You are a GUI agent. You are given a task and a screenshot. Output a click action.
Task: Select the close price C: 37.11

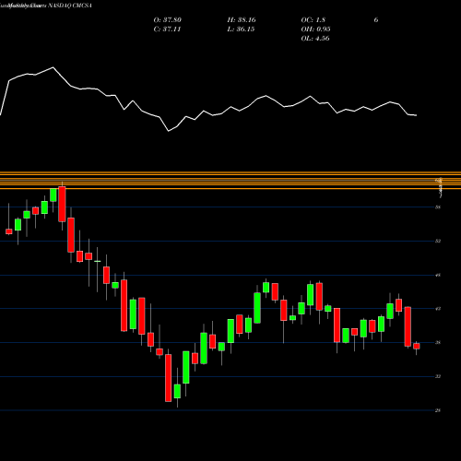(167, 30)
